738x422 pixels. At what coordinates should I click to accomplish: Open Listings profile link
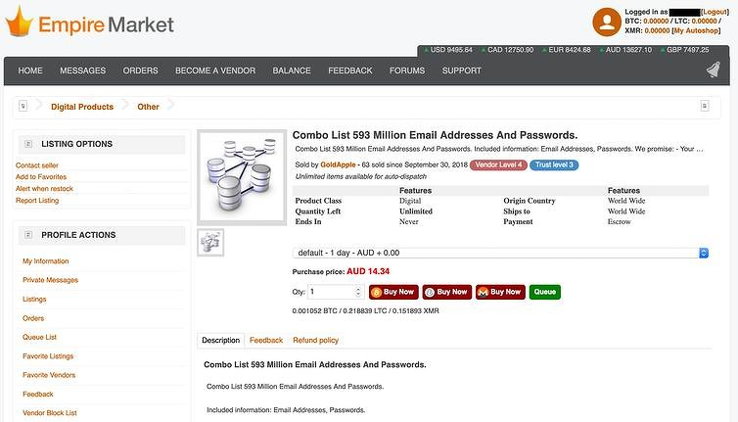click(34, 299)
